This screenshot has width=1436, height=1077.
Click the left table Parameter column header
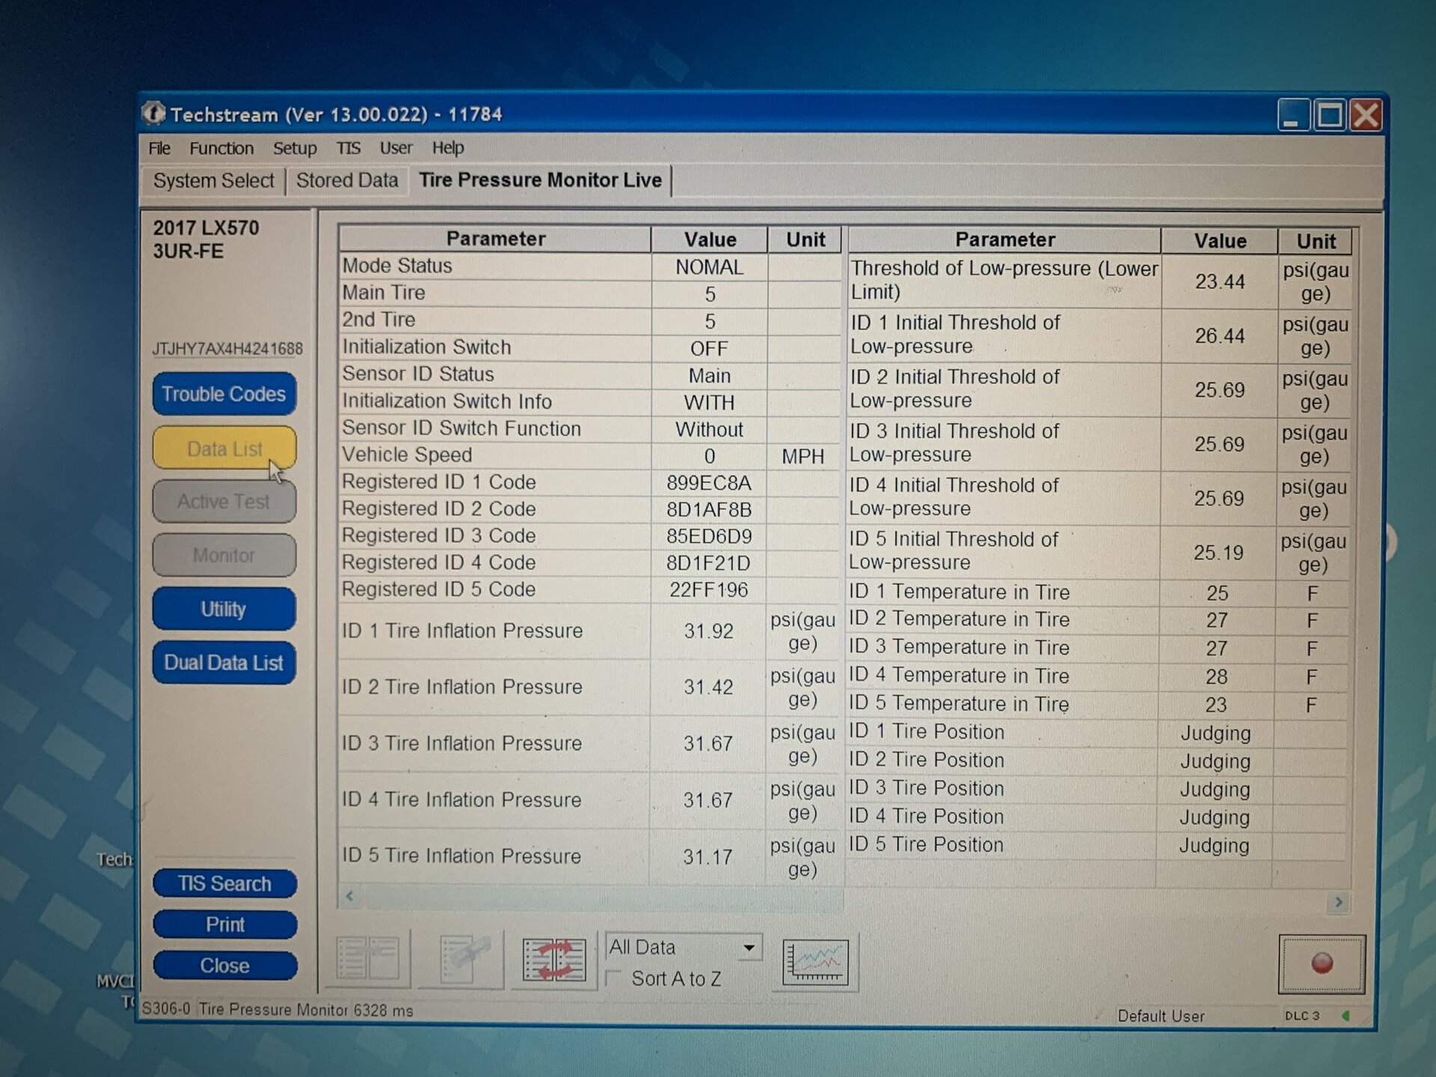(x=495, y=239)
